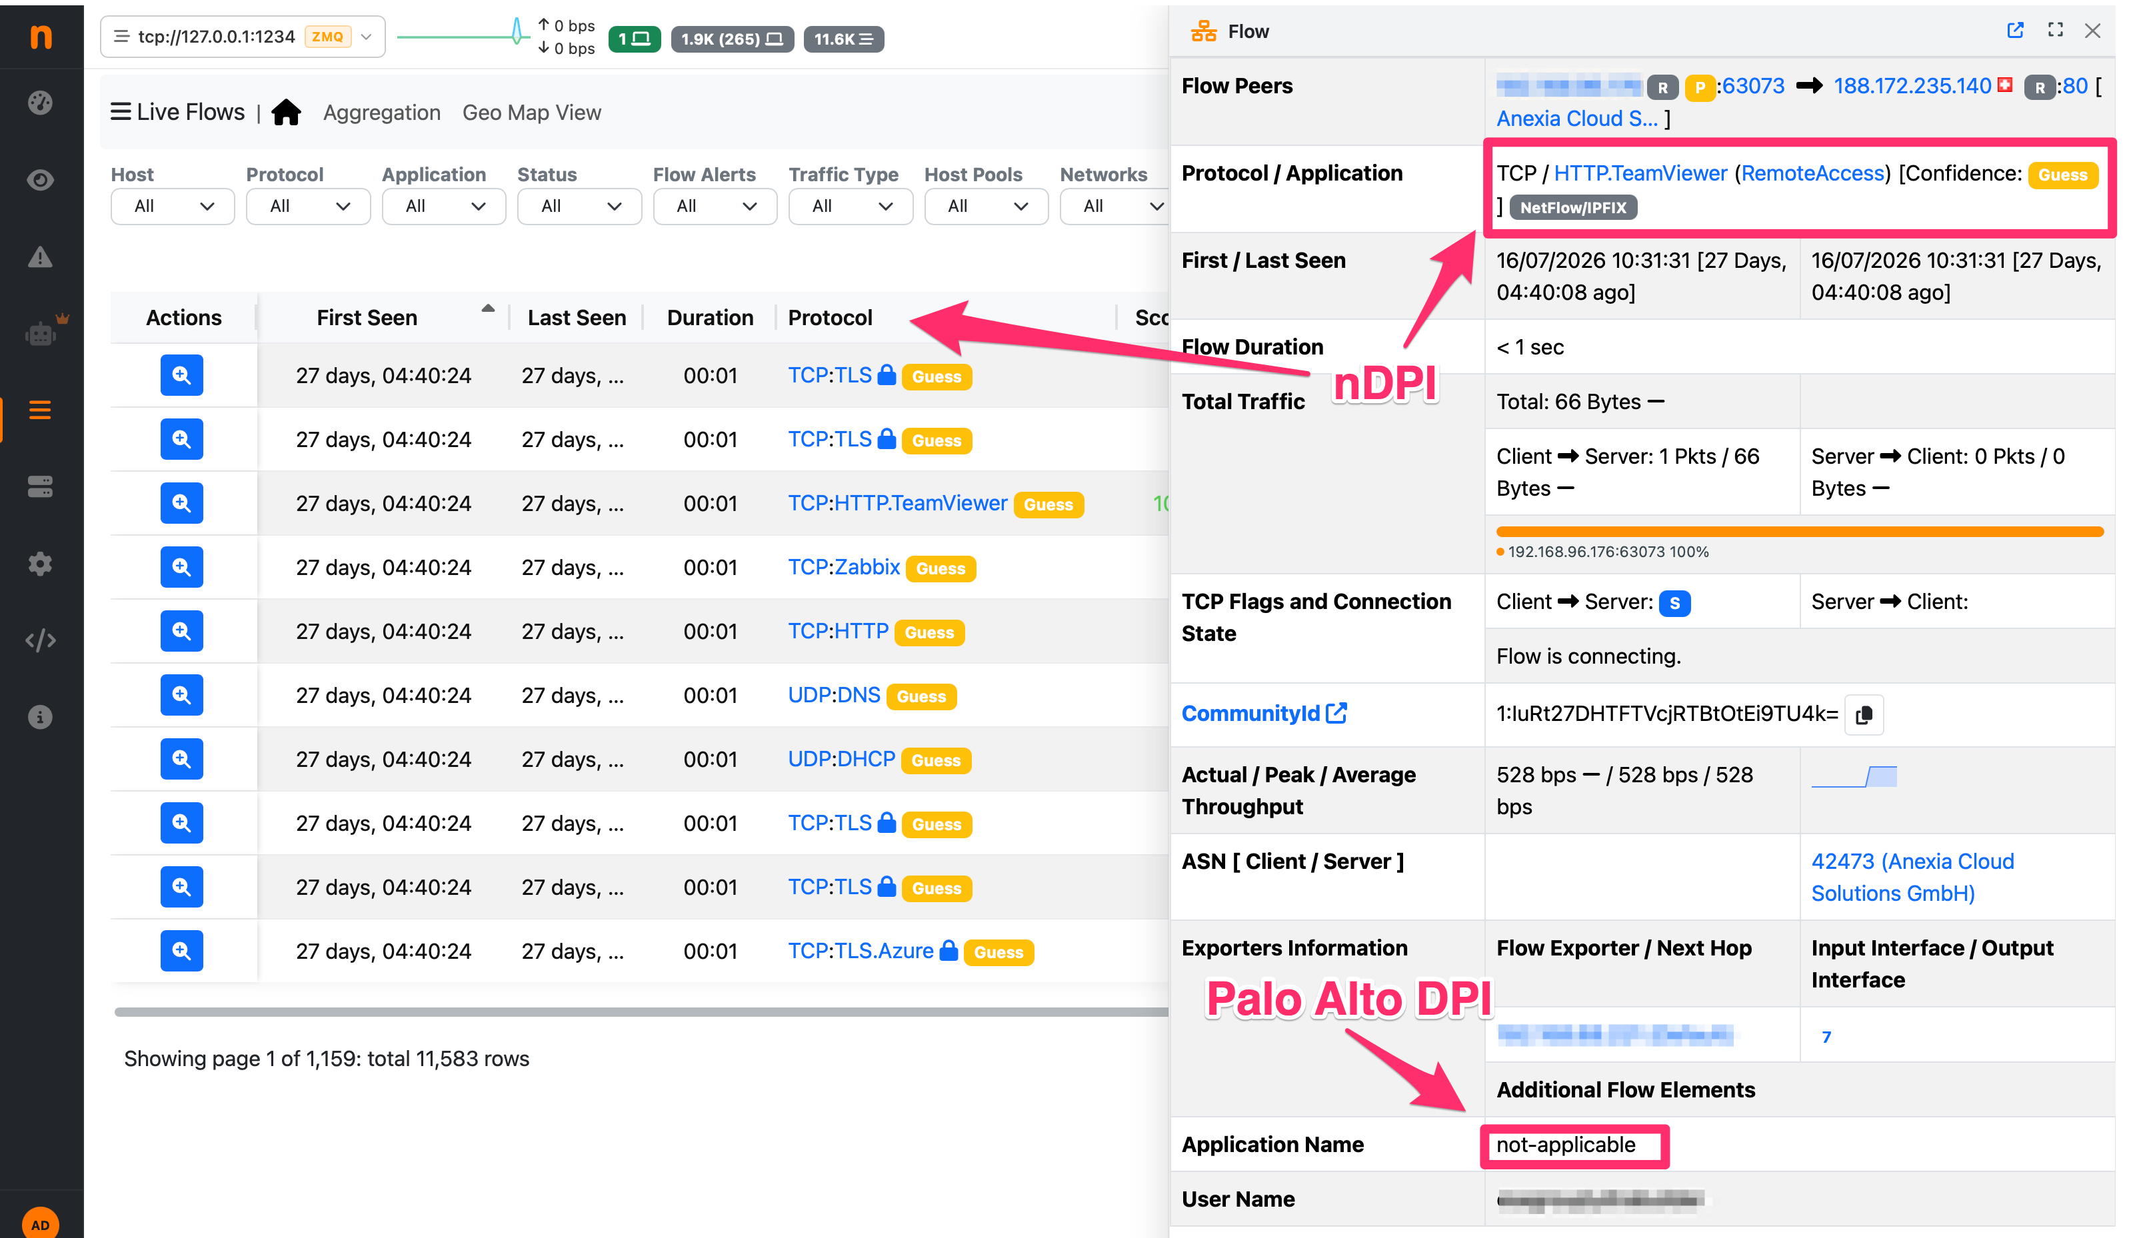Open Flow panel in new window
This screenshot has height=1238, width=2145.
pyautogui.click(x=2015, y=31)
